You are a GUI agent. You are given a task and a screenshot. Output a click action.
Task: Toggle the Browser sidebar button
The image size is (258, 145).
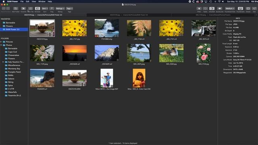(37, 8)
